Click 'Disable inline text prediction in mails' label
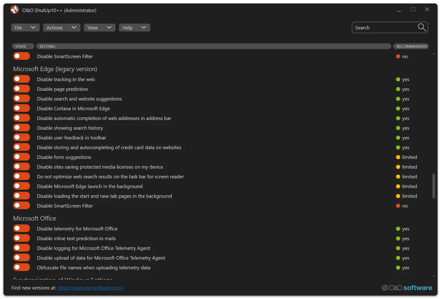This screenshot has width=441, height=299. coord(76,238)
